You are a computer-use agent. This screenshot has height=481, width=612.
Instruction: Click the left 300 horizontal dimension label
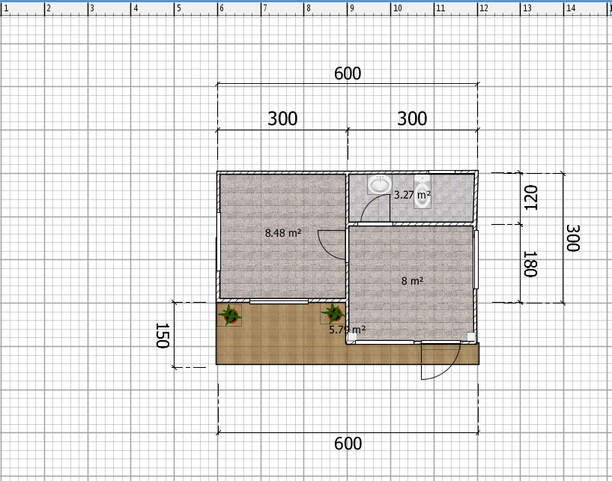(x=282, y=118)
